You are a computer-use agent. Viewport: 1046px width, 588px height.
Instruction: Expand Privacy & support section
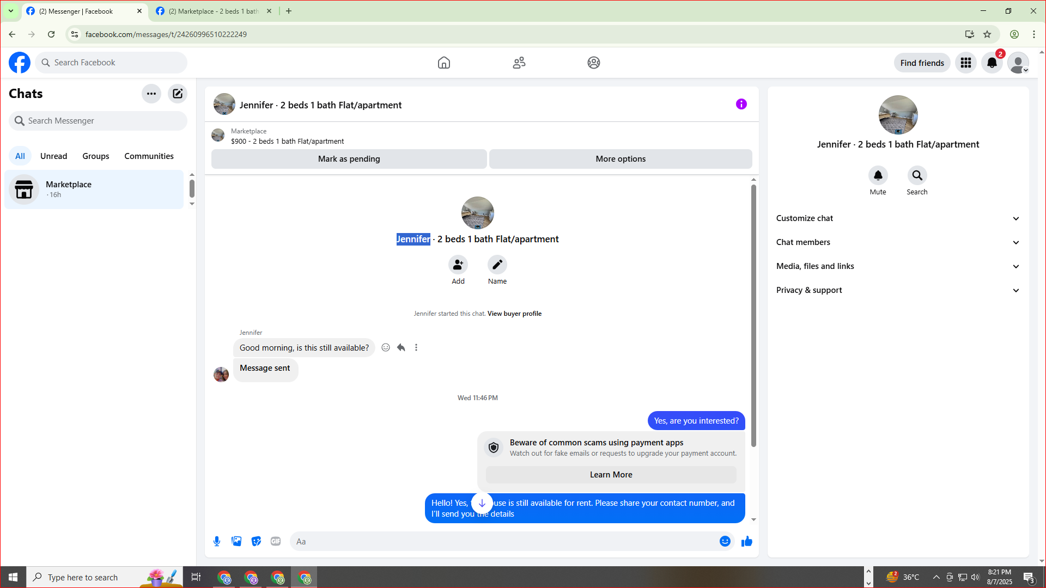[898, 290]
